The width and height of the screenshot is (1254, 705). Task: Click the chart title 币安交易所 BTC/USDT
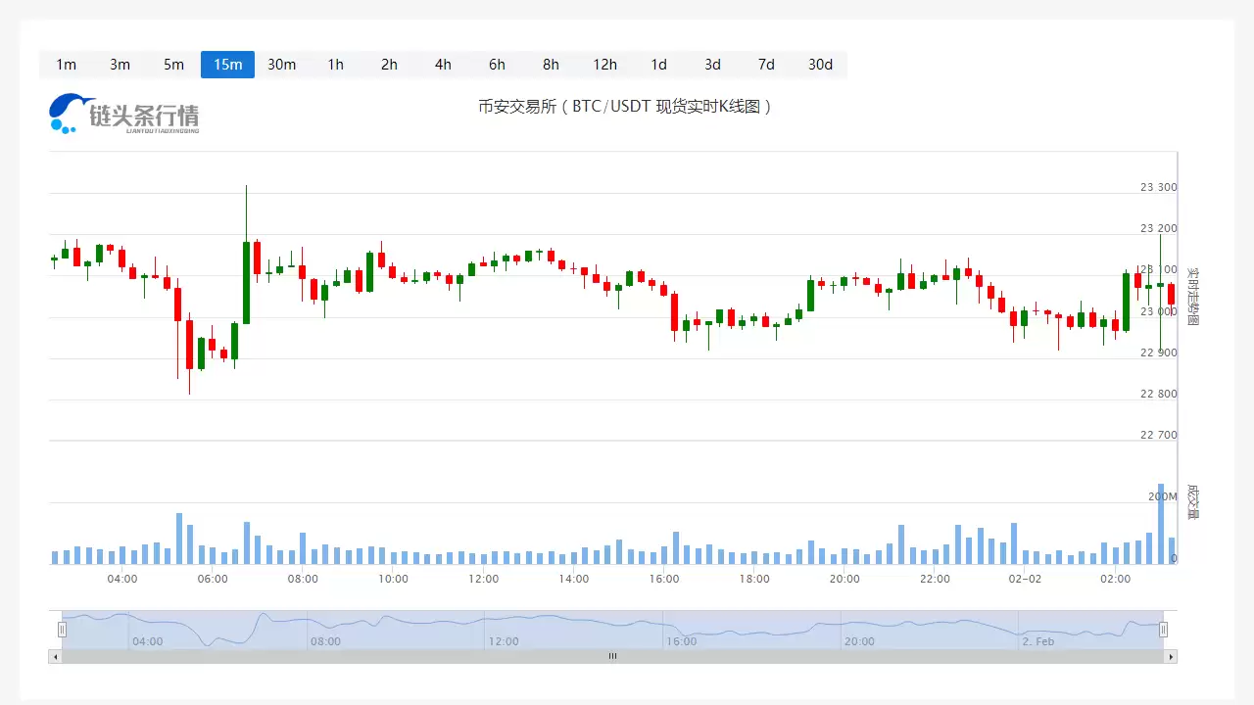[x=626, y=106]
